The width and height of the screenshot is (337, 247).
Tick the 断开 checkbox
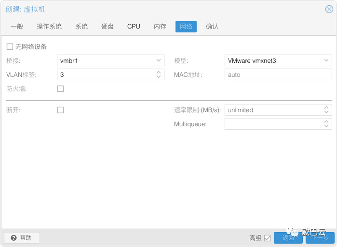tap(61, 110)
